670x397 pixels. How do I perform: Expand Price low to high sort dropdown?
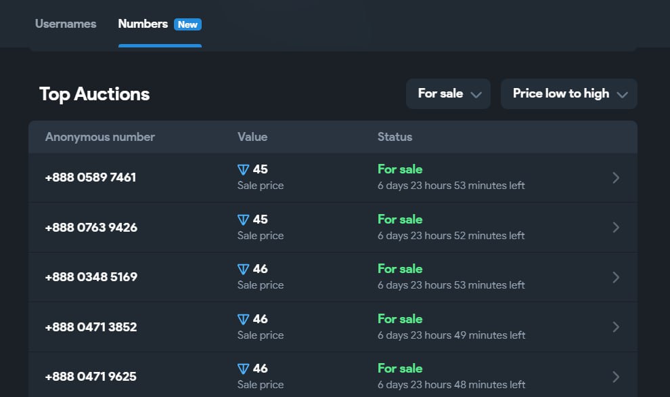(568, 94)
